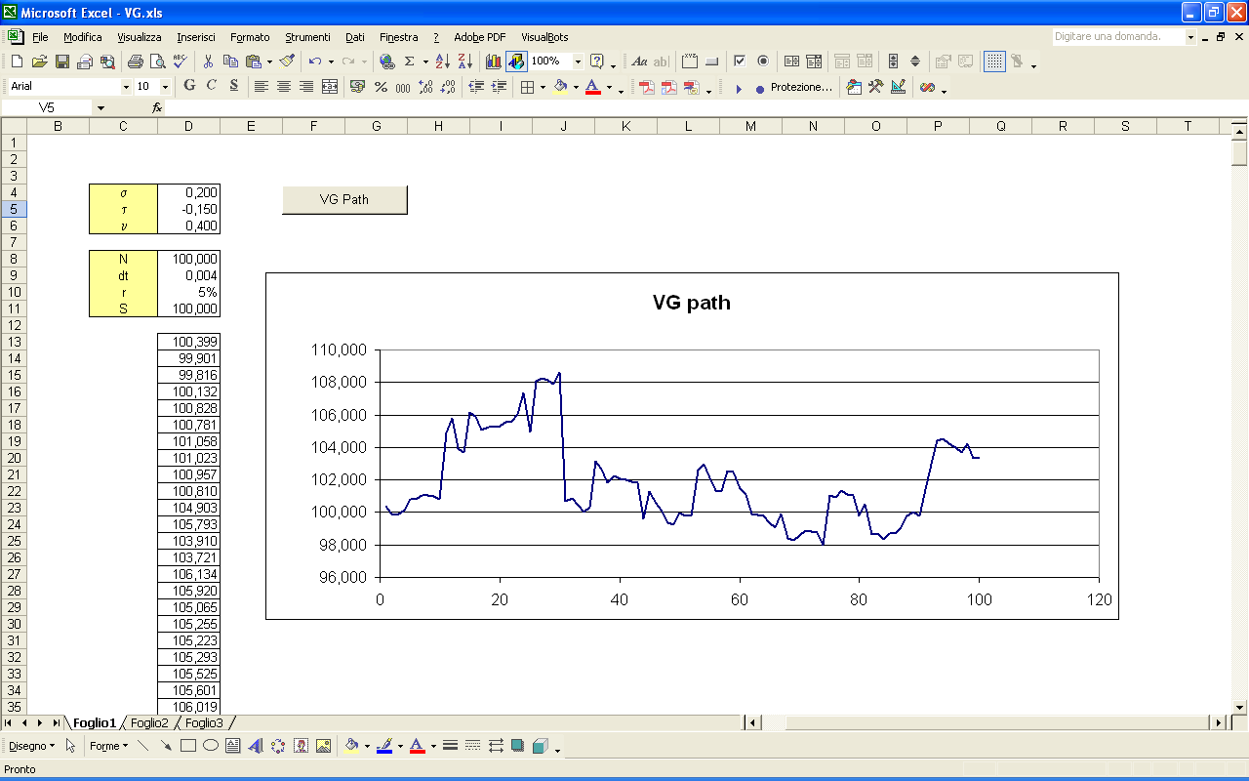Viewport: 1249px width, 781px height.
Task: Expand the AutoSum functions arrow
Action: [425, 62]
